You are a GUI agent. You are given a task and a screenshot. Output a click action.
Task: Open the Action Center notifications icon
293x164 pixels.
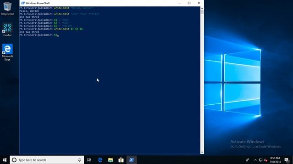(287, 160)
